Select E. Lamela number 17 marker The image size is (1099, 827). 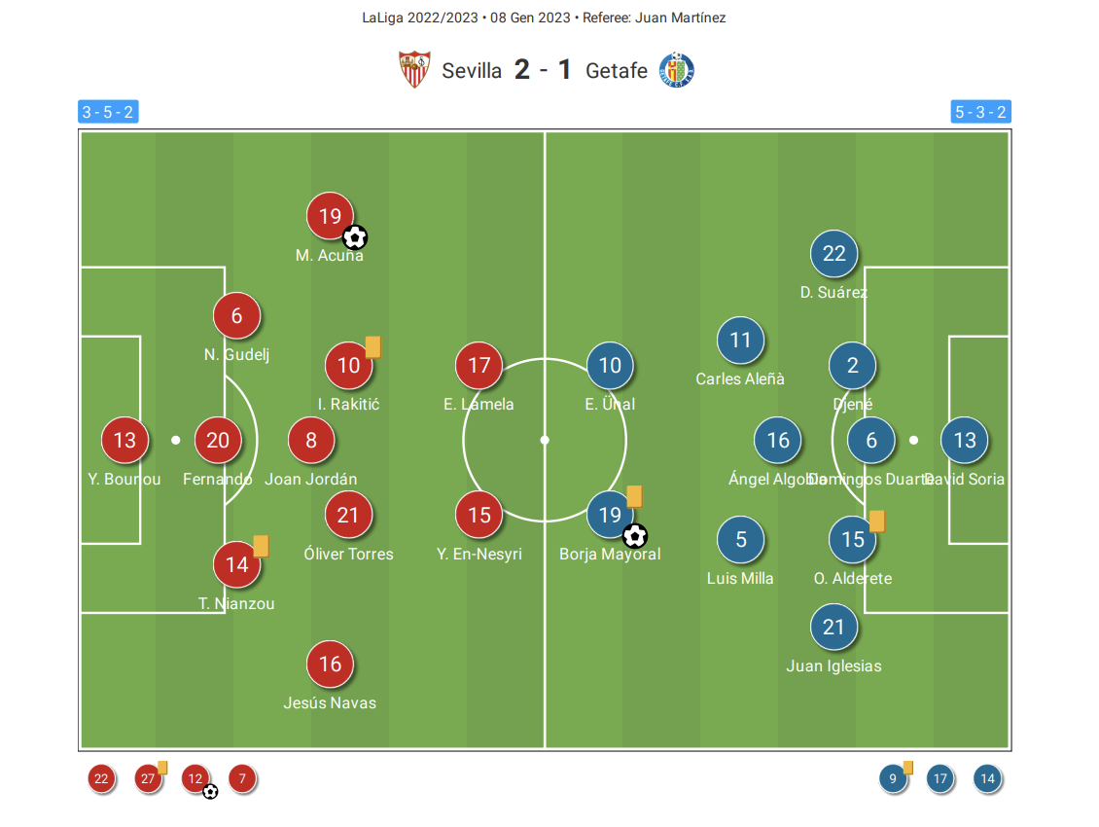[479, 366]
